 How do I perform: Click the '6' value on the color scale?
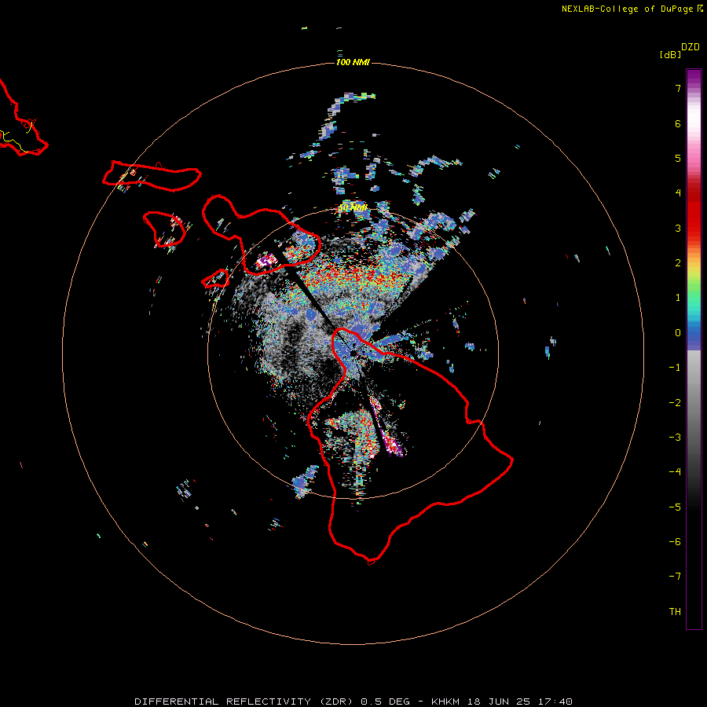point(678,123)
